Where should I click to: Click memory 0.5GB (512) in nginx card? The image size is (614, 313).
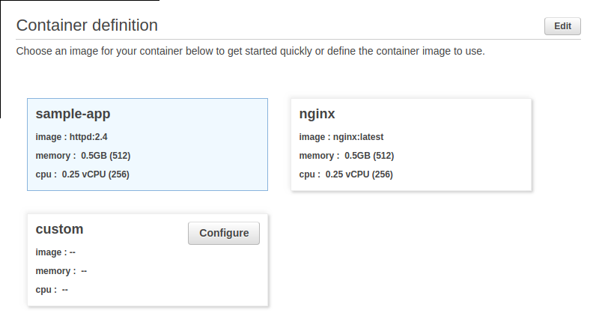347,156
